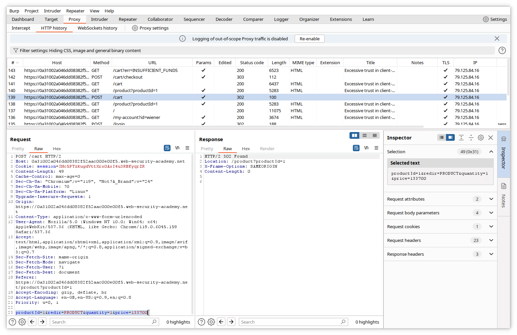The image size is (517, 335).
Task: Open the WebSockets history tab
Action: [x=97, y=28]
